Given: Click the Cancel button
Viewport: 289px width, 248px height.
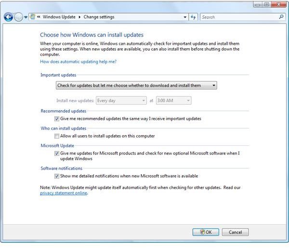Looking at the screenshot, I should [x=235, y=232].
